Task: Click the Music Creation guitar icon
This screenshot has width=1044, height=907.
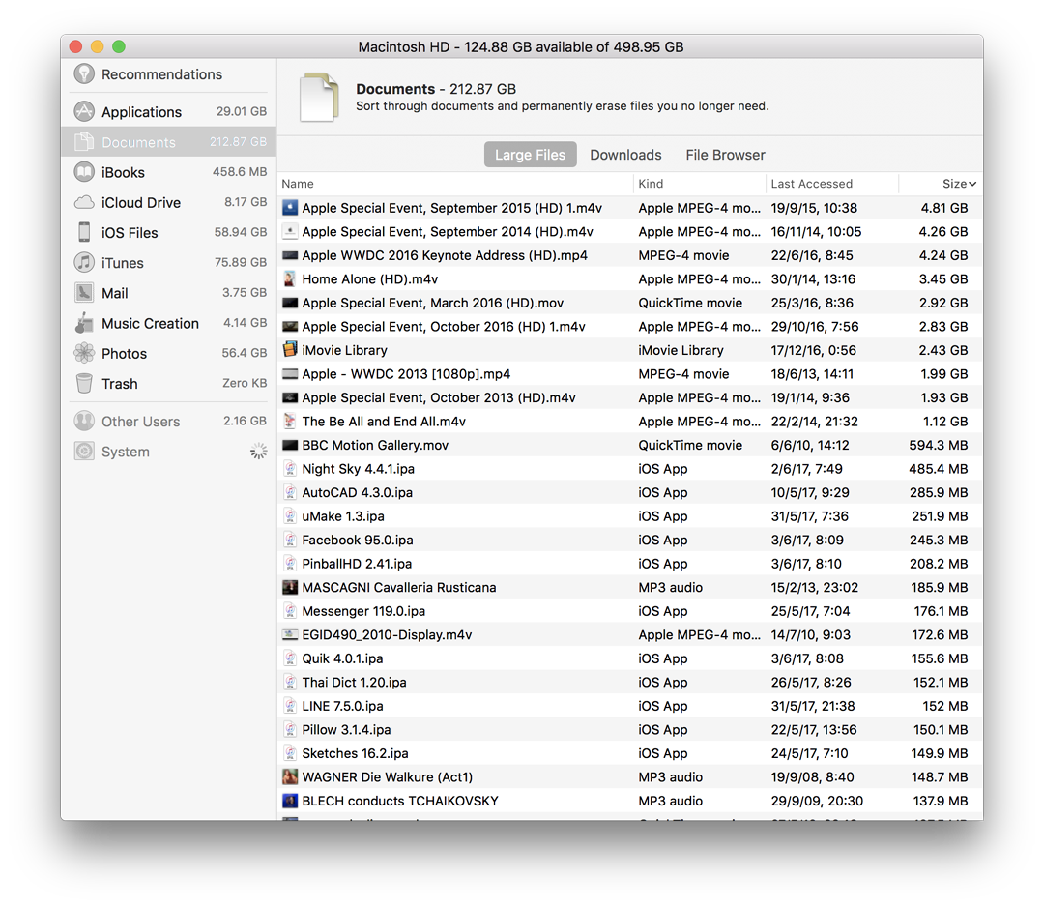Action: (x=84, y=323)
